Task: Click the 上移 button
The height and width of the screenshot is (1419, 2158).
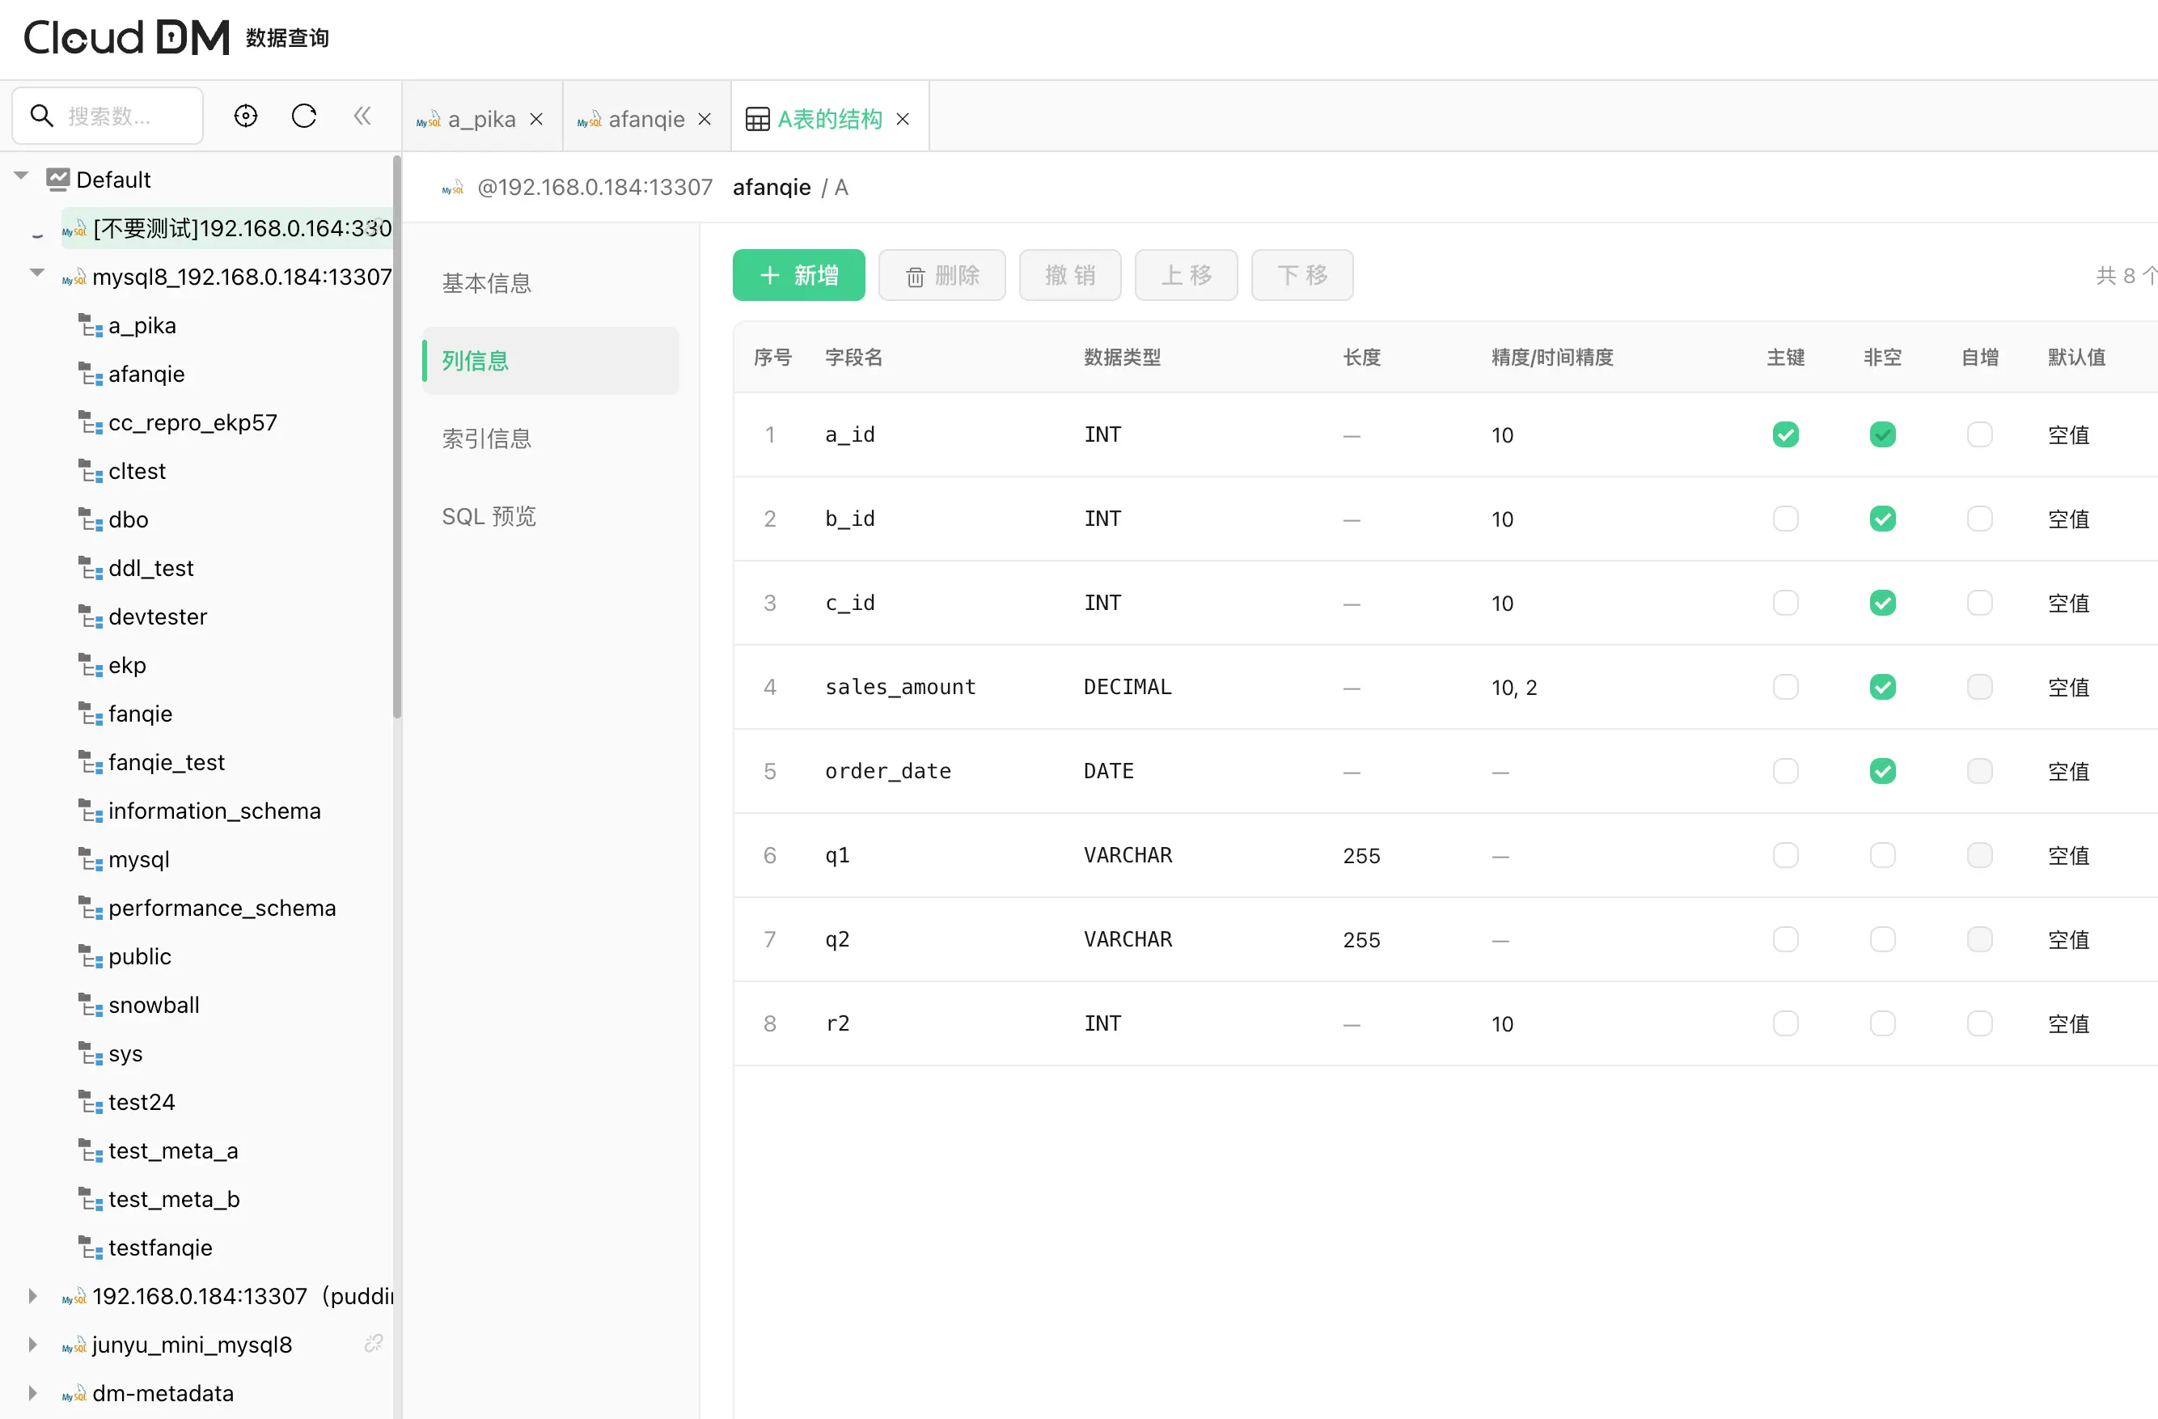Action: click(x=1186, y=275)
